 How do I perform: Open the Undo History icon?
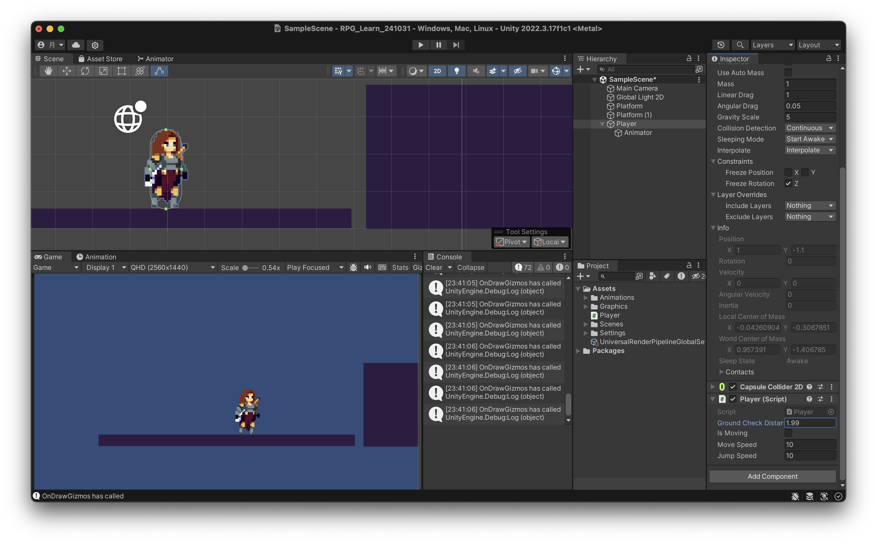tap(721, 45)
